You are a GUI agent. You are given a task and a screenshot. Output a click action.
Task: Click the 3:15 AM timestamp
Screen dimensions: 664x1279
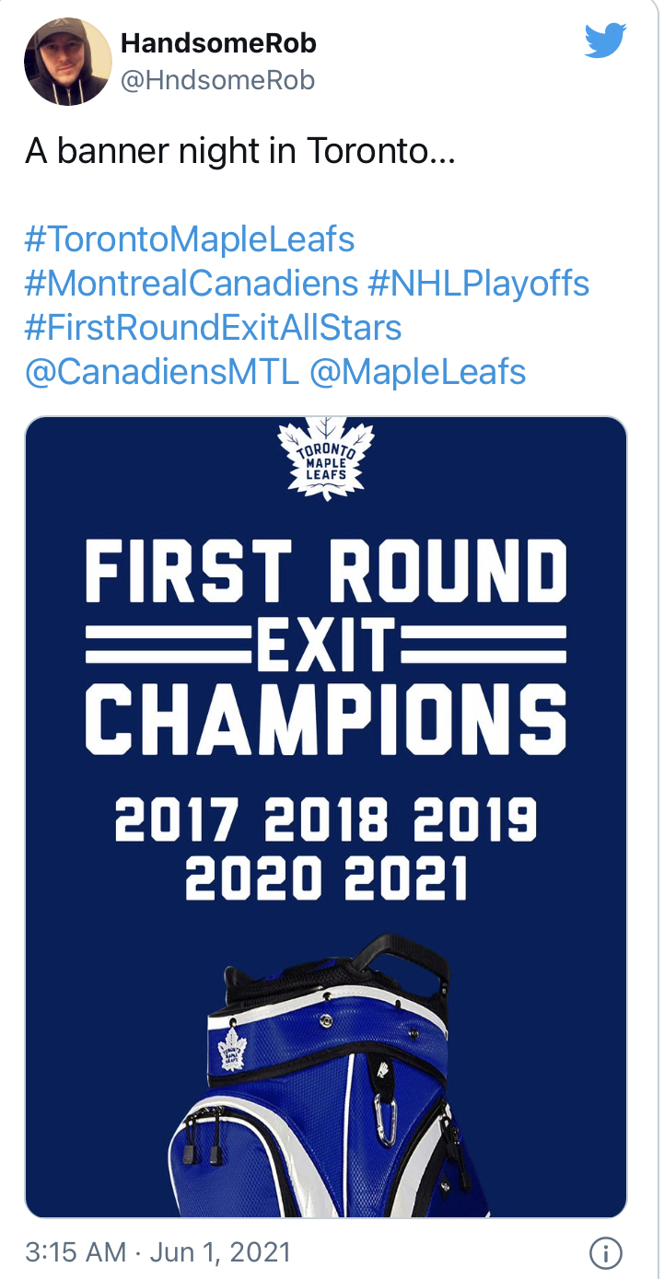coord(76,1252)
